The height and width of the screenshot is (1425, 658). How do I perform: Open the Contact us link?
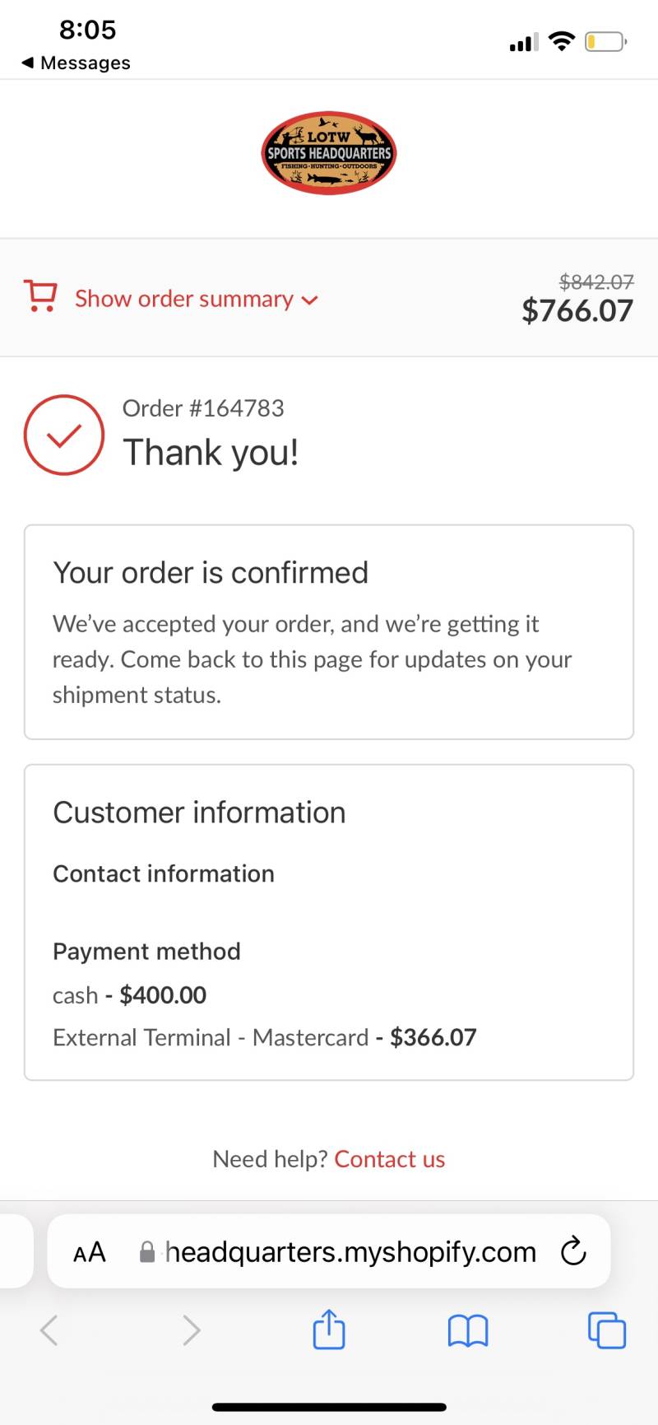389,1159
